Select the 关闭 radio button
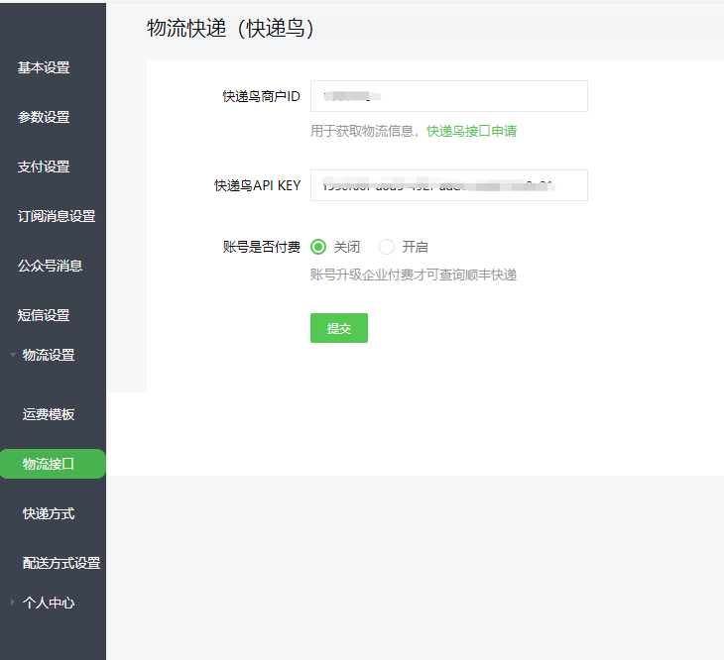Screen dimensions: 724x660 pyautogui.click(x=318, y=247)
